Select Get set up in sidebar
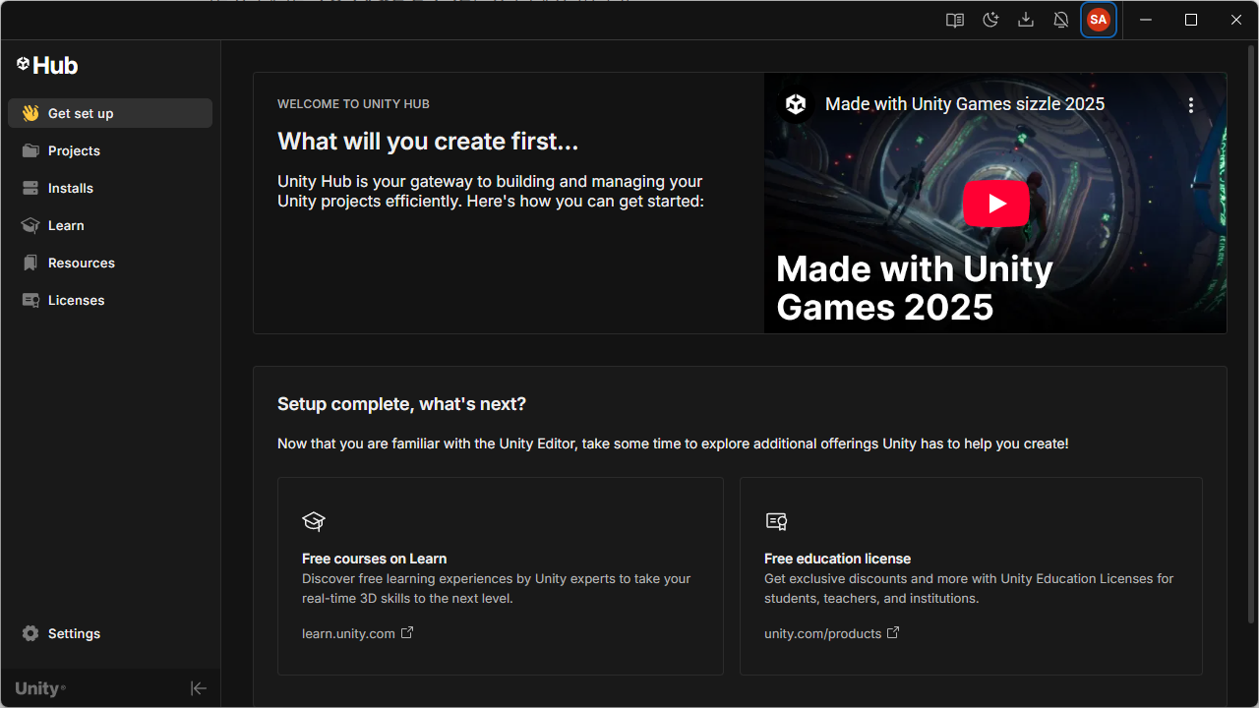The height and width of the screenshot is (708, 1259). 110,113
